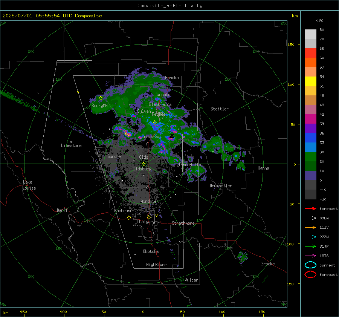The width and height of the screenshot is (339, 317).
Task: Click the 27ZW legend label
Action: click(324, 237)
